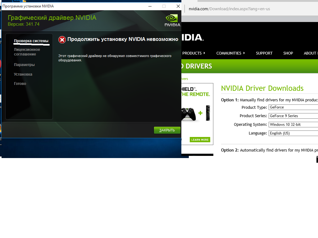Screen dimensions: 318x238
Task: Select the Лицензионное соглашение step
Action: [x=27, y=52]
